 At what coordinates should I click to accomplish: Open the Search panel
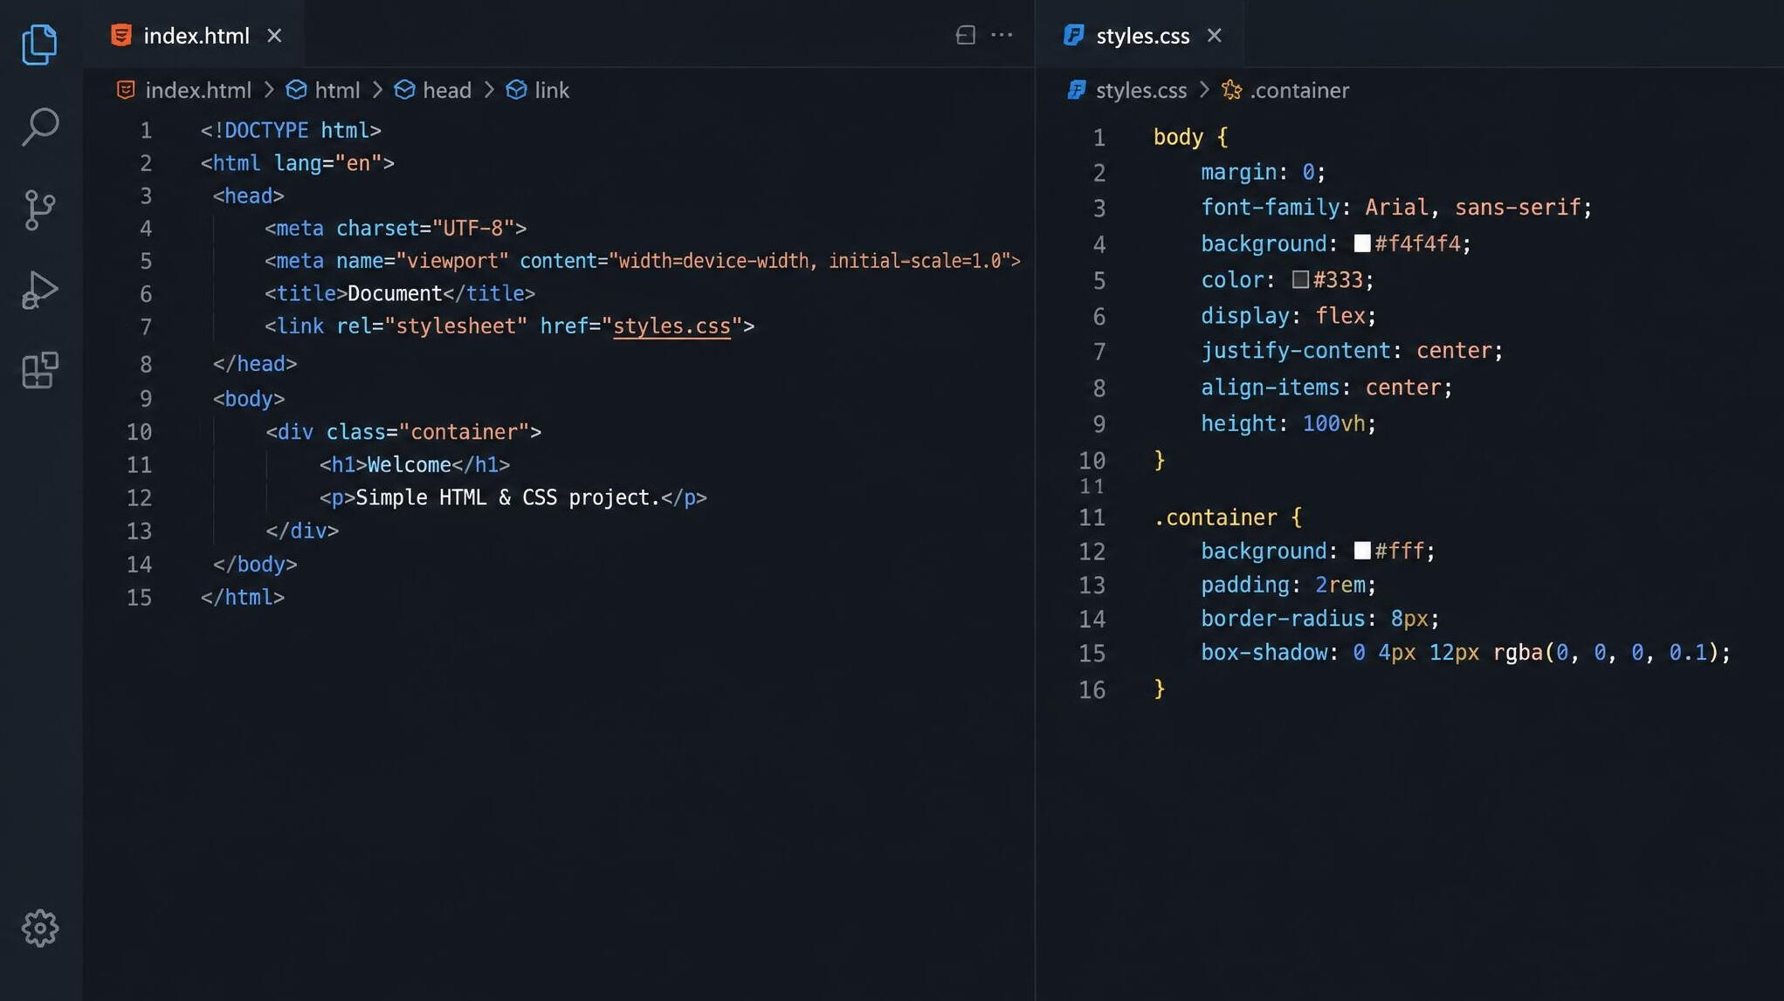tap(39, 127)
